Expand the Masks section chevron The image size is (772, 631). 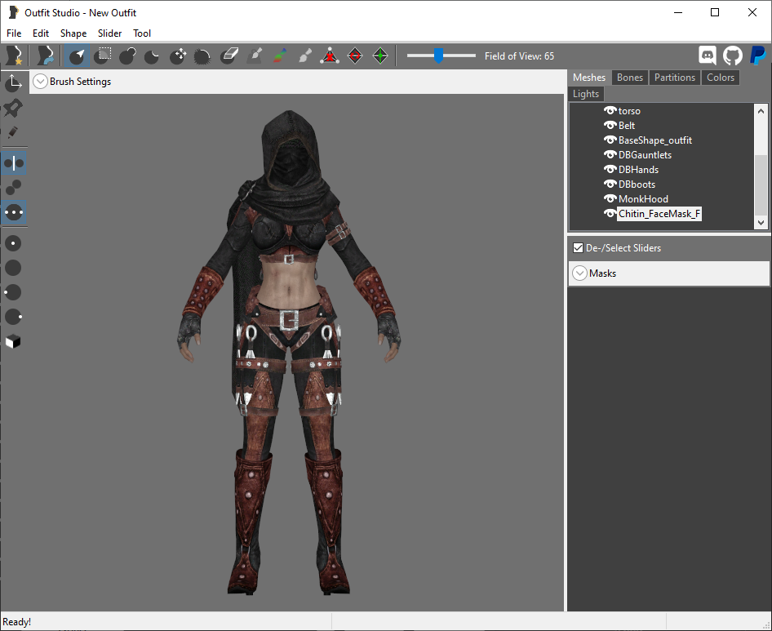point(580,273)
